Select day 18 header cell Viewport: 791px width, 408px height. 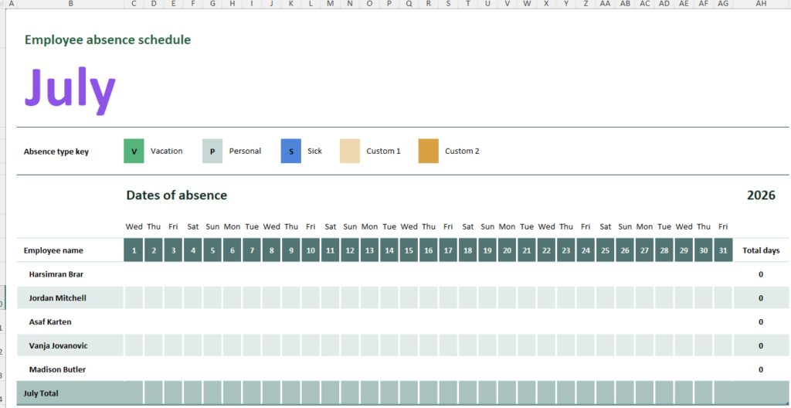(468, 250)
